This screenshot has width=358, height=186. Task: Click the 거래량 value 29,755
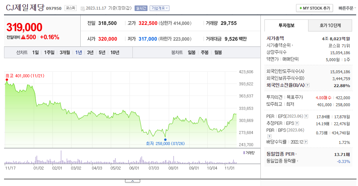pos(229,23)
